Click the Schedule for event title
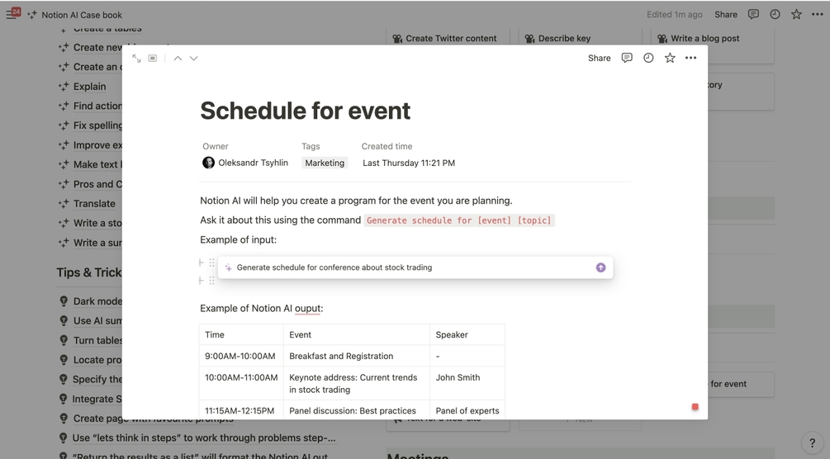The height and width of the screenshot is (459, 830). [305, 111]
